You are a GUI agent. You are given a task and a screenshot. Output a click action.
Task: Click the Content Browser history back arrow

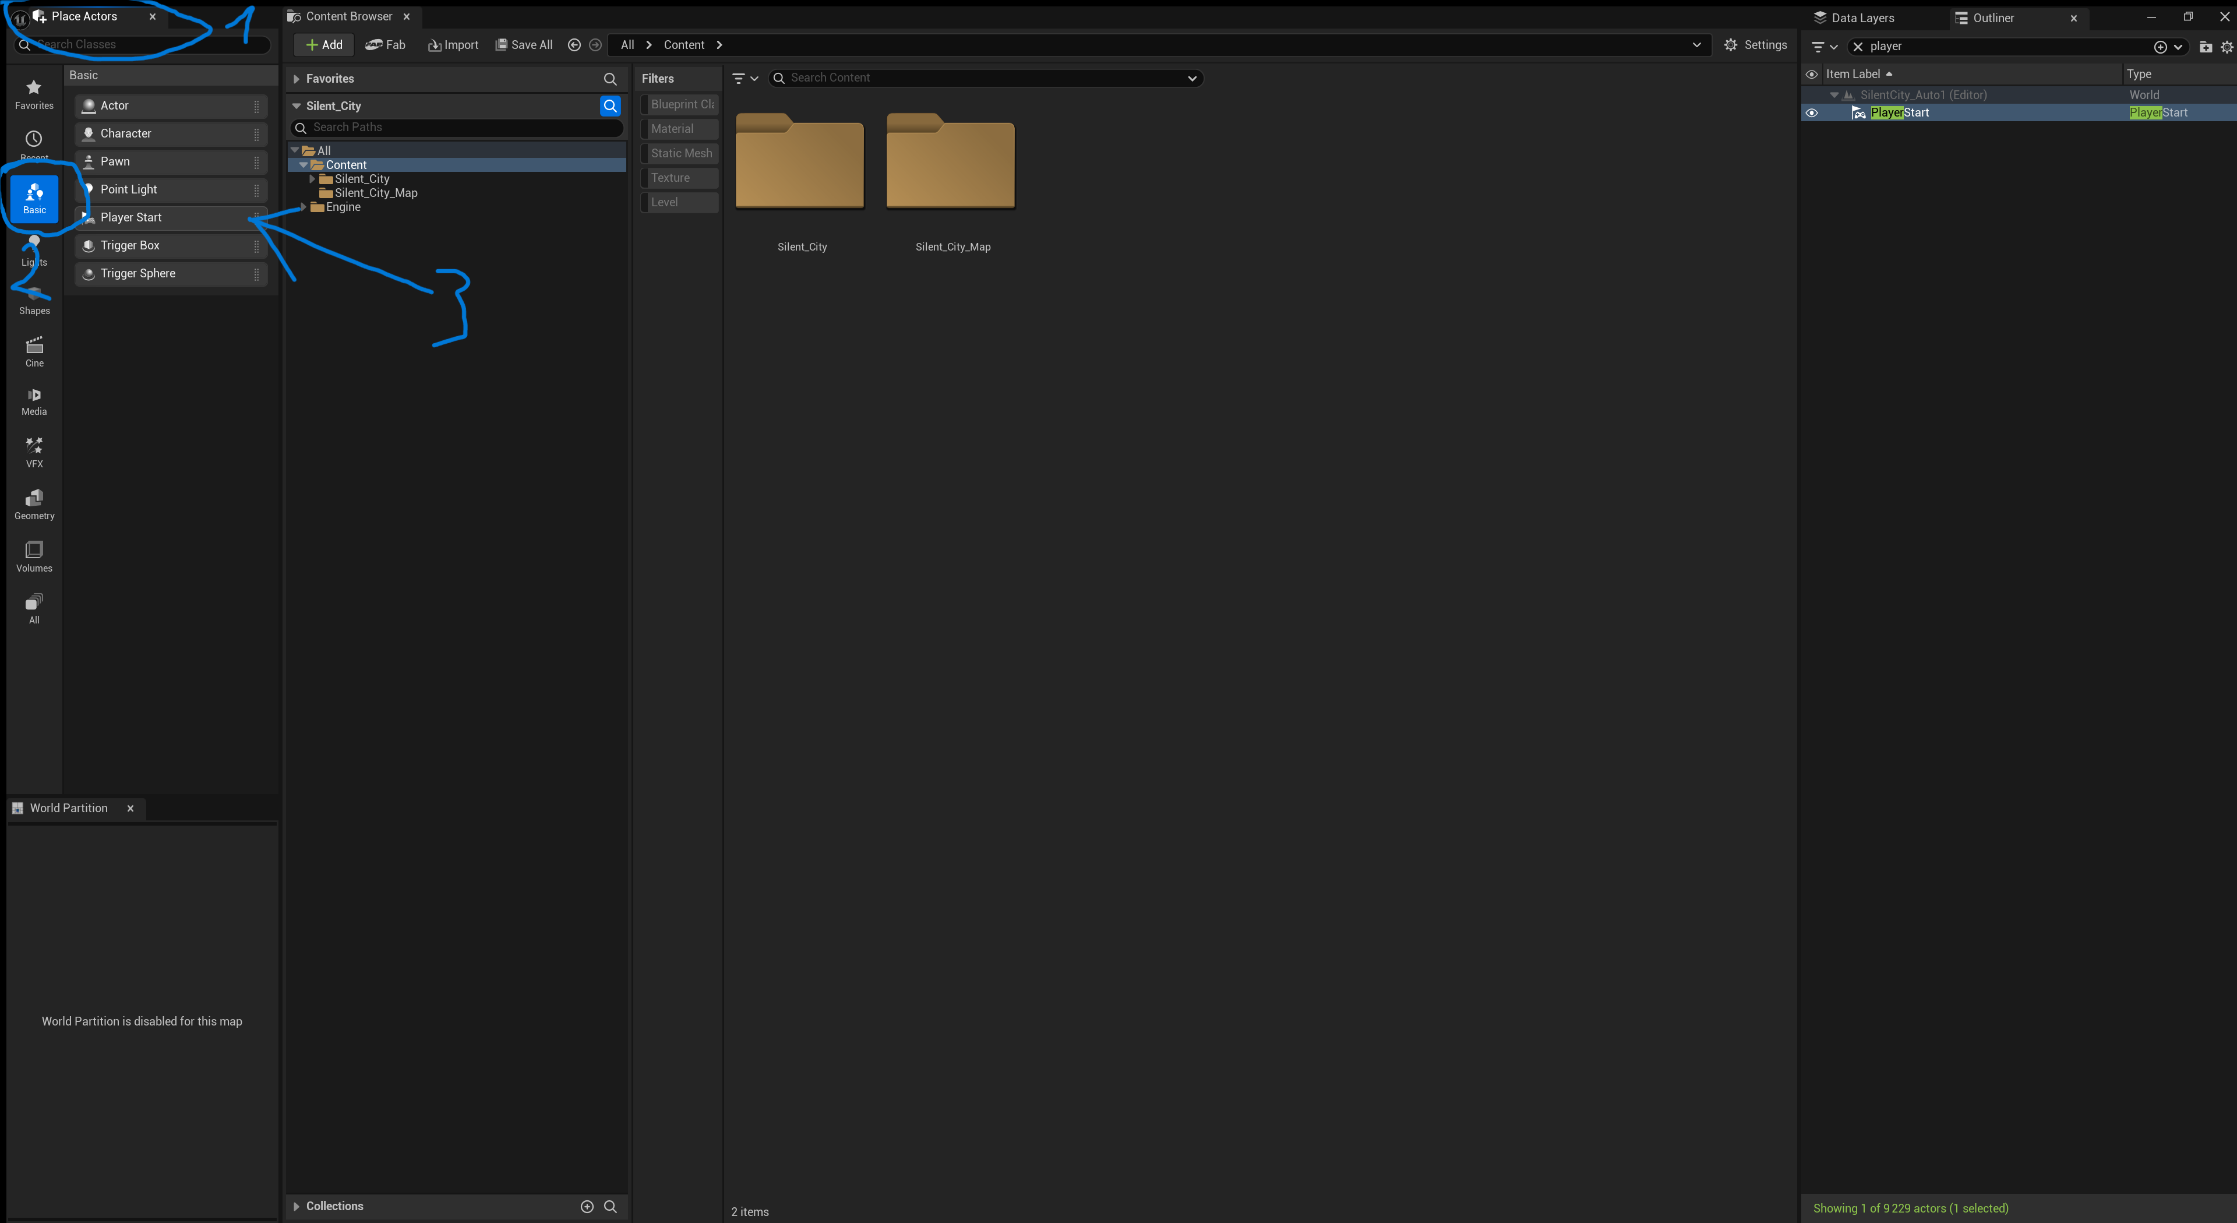574,45
